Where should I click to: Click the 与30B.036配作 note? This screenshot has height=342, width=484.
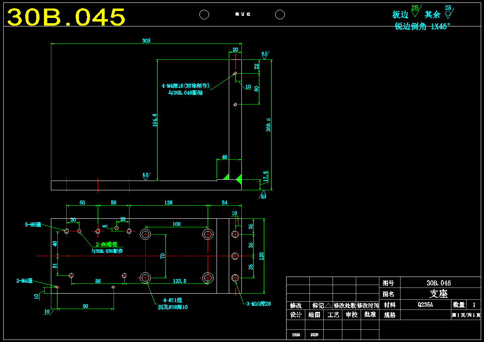tap(107, 251)
